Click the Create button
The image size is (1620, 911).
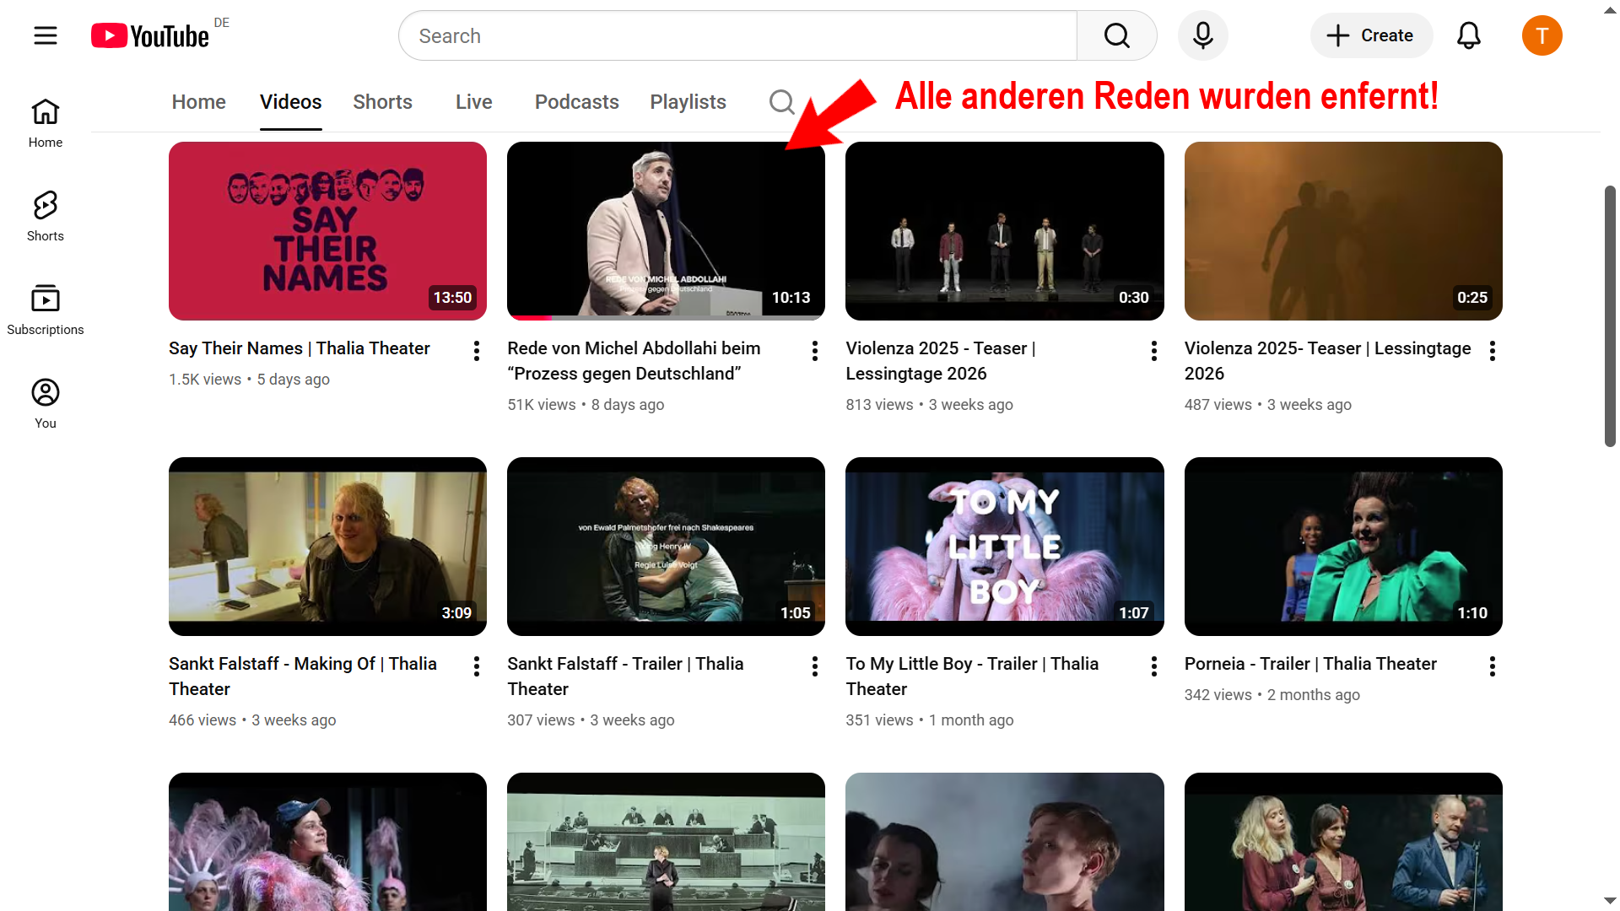tap(1370, 35)
